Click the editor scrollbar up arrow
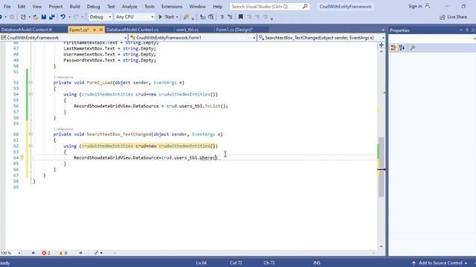This screenshot has height=267, width=476. coord(382,52)
